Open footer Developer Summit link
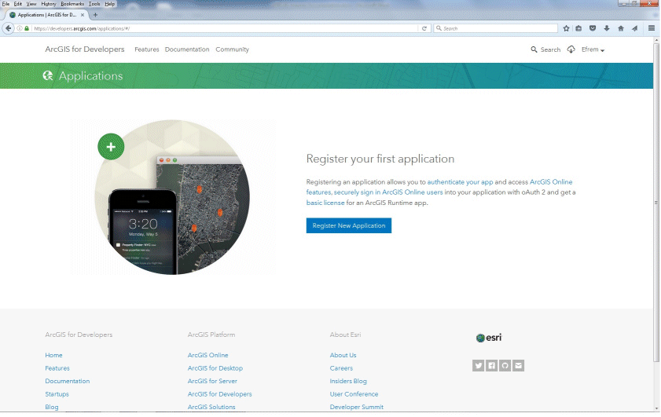This screenshot has height=417, width=661. [x=356, y=407]
